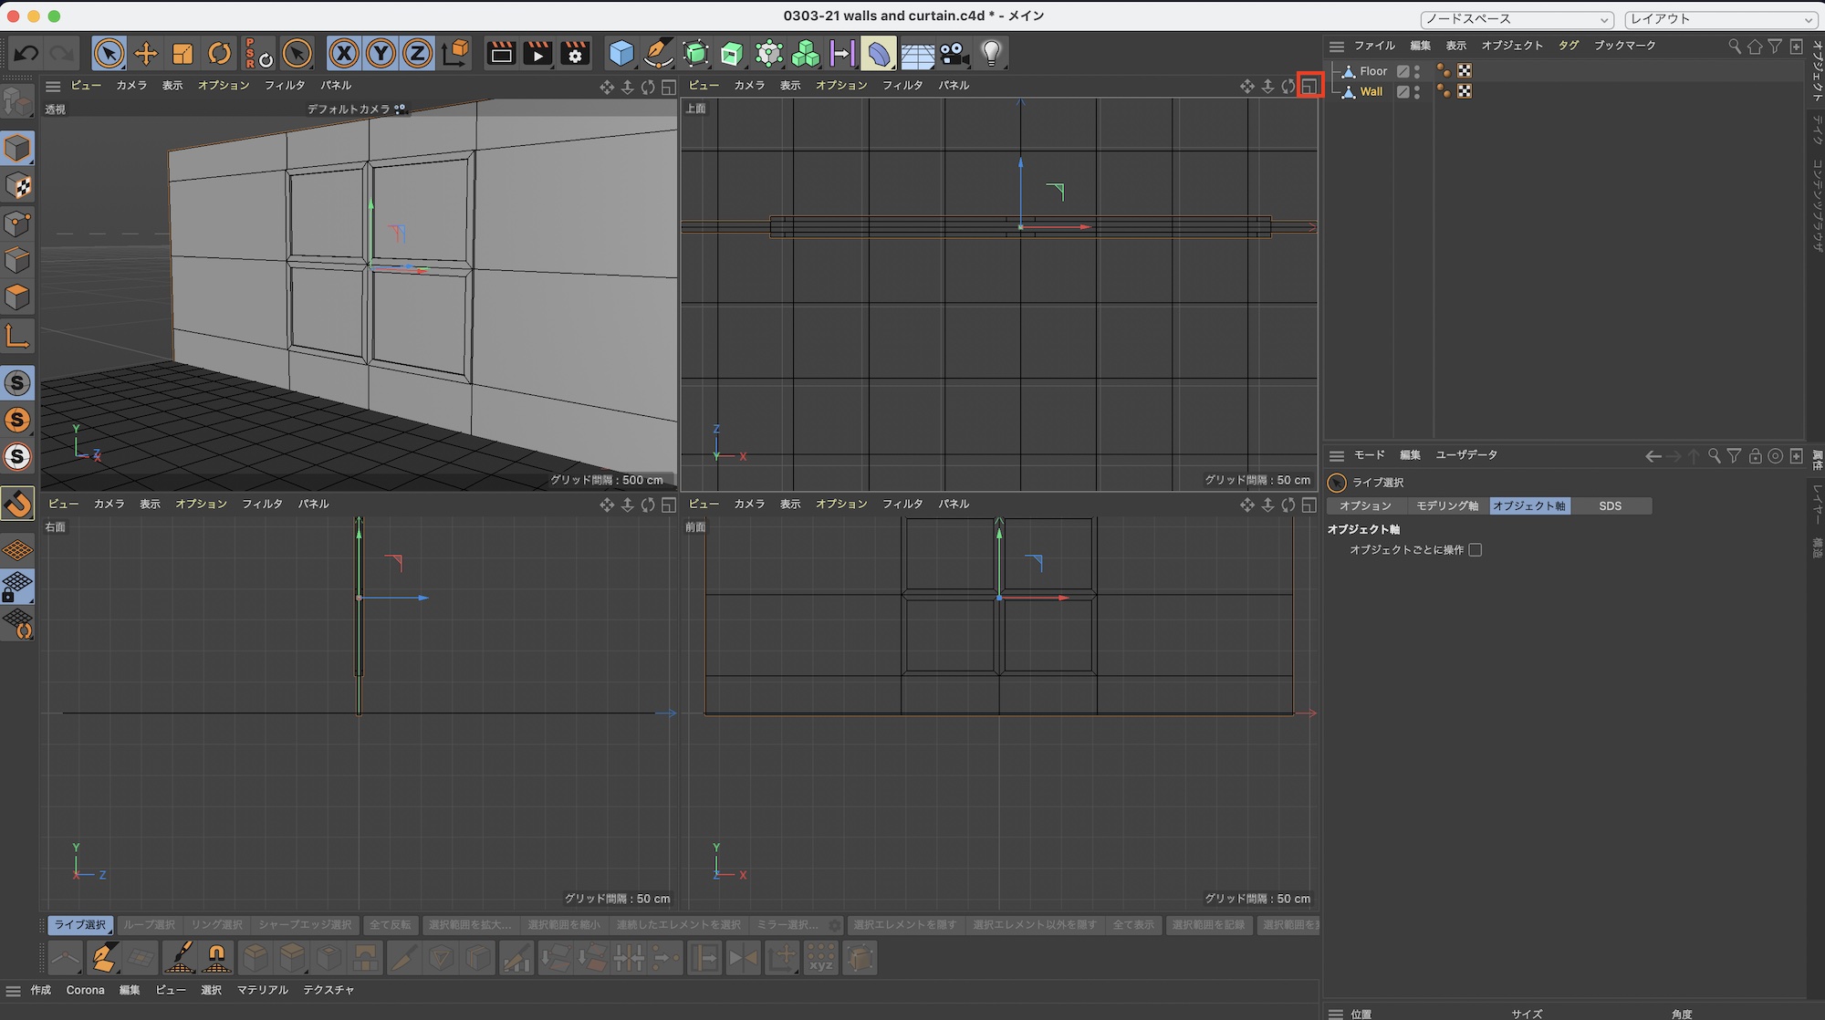Click the camera object icon

954,54
